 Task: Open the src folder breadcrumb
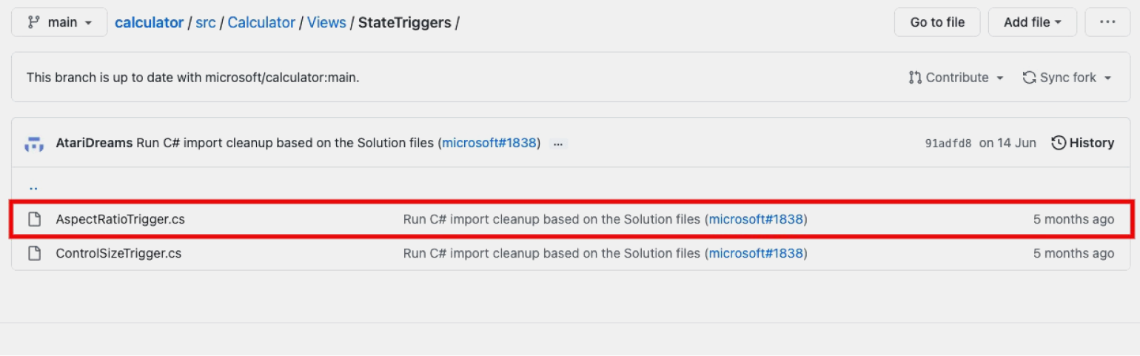pyautogui.click(x=206, y=22)
